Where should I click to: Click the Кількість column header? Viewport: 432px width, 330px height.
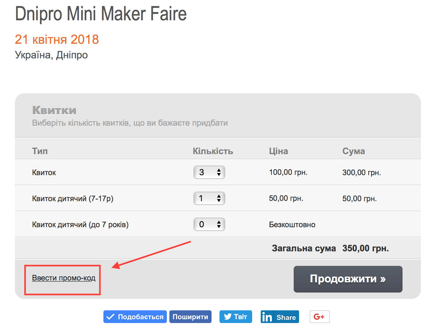(x=213, y=151)
